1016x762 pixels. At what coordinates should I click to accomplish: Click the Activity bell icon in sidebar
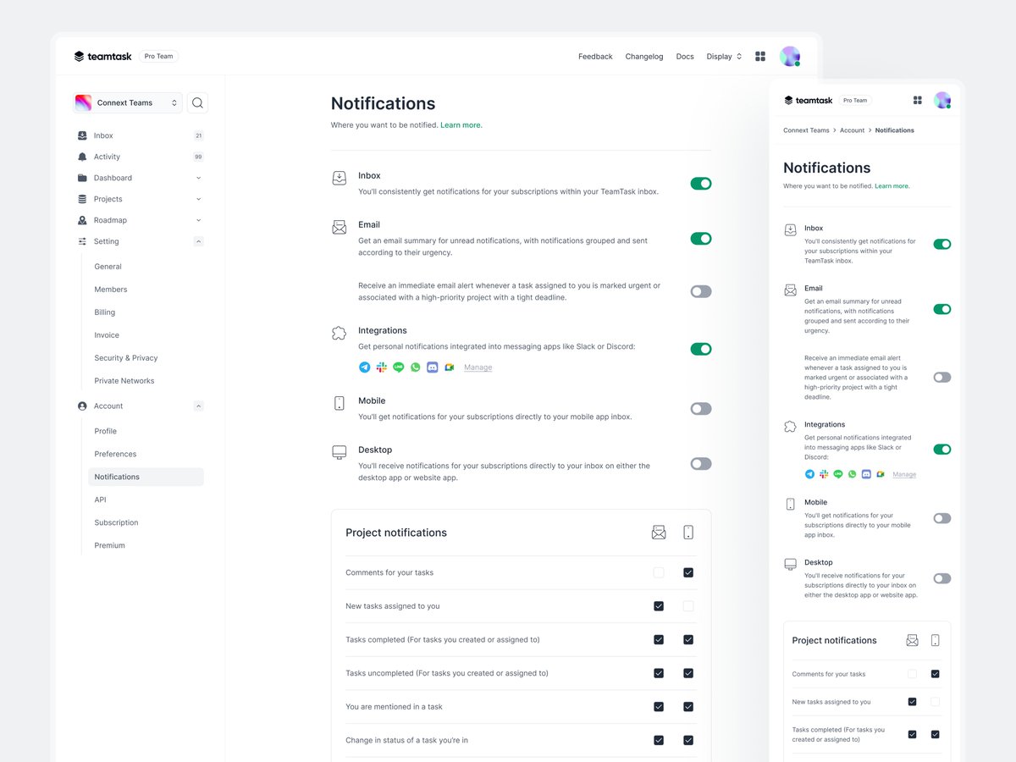pos(82,157)
